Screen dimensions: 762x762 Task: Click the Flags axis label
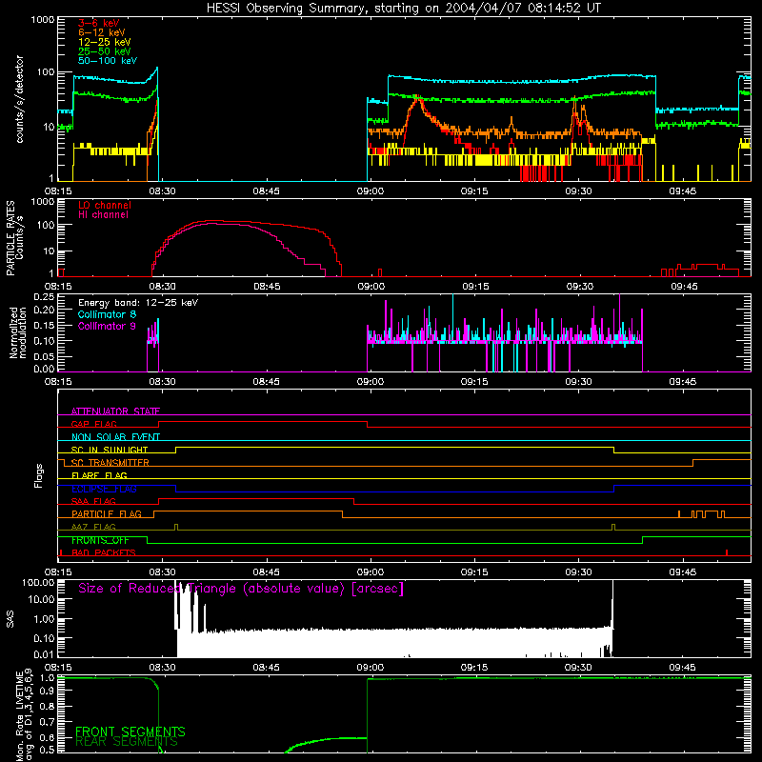(x=39, y=475)
